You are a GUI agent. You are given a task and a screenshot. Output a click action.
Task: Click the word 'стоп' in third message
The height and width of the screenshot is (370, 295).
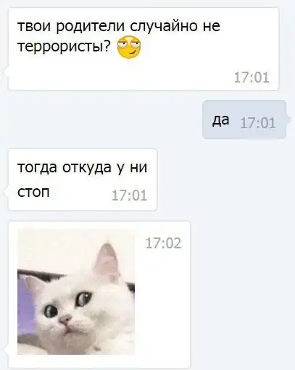click(33, 192)
